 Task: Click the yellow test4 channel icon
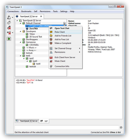click(x=34, y=64)
